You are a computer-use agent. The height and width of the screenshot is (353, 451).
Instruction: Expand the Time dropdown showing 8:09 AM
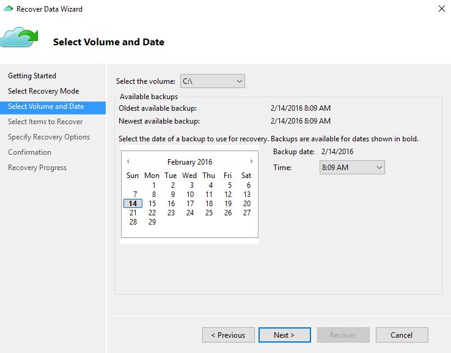pos(352,167)
